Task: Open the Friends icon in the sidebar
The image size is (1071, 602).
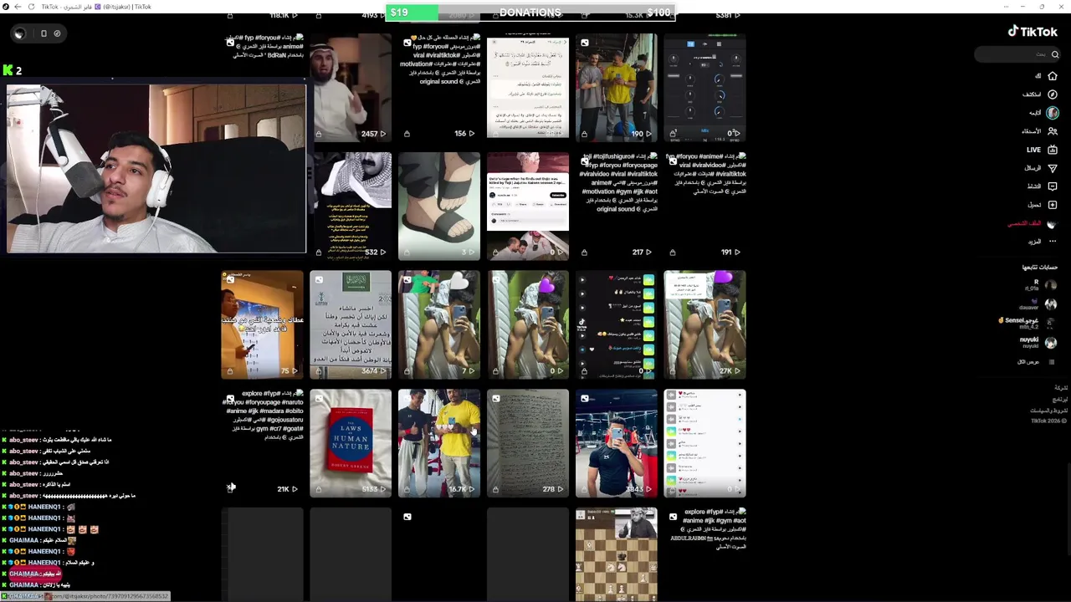Action: 1053,131
